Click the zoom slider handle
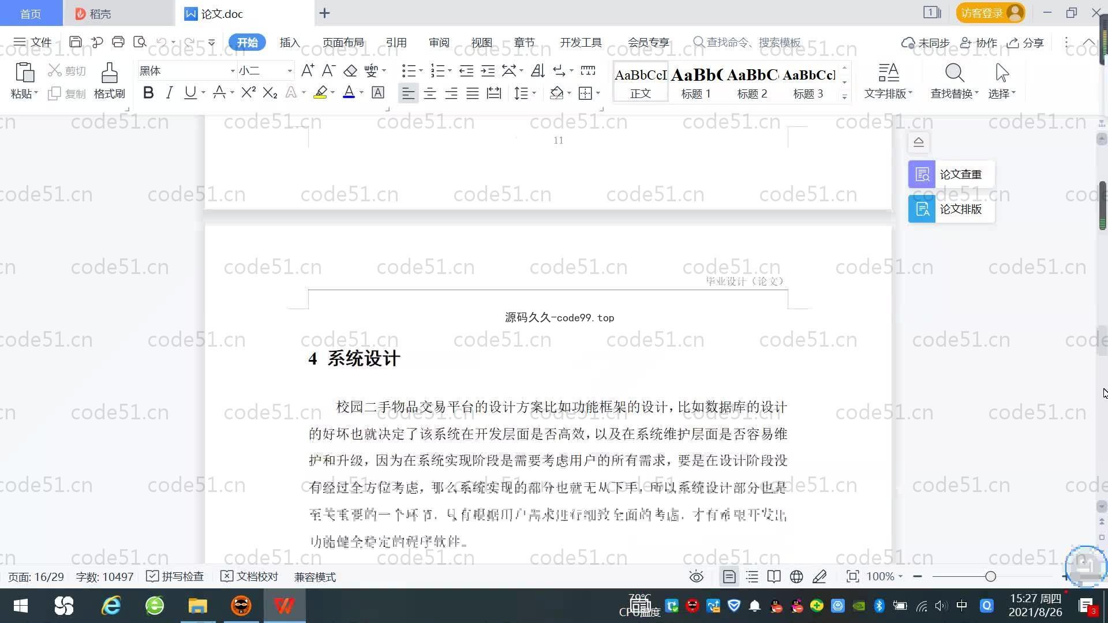 click(x=991, y=577)
